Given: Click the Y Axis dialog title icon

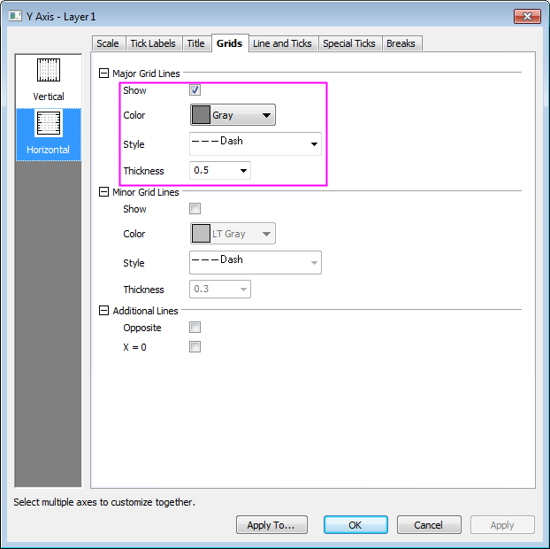Looking at the screenshot, I should click(x=15, y=16).
